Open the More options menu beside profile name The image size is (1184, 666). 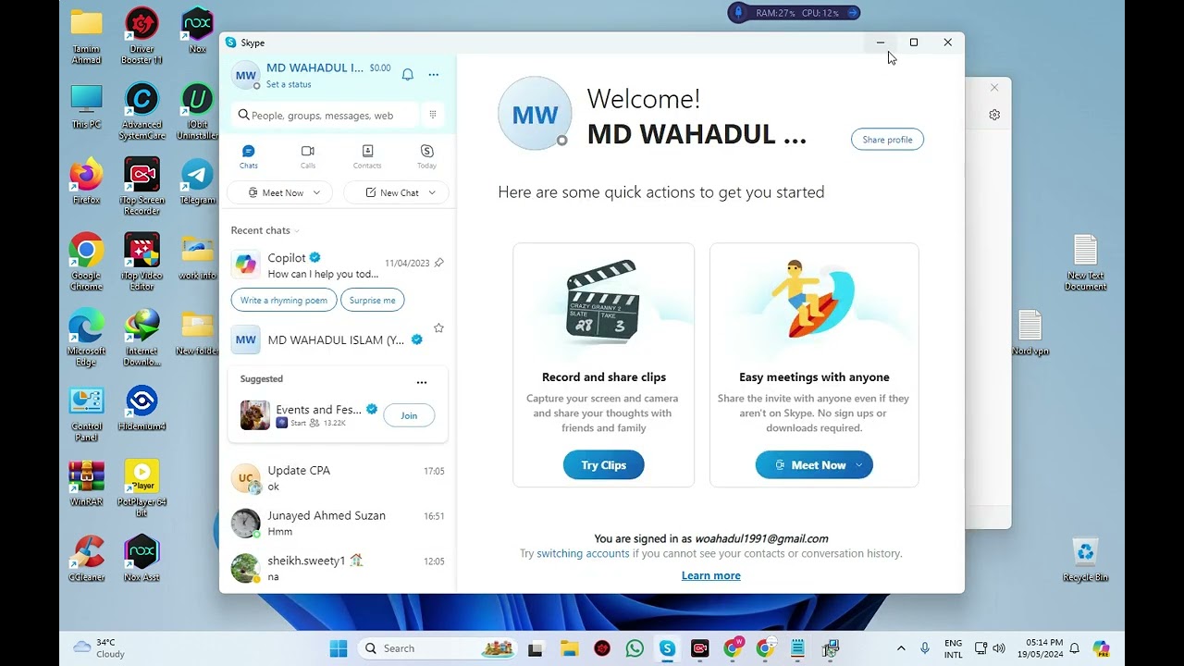click(x=433, y=75)
